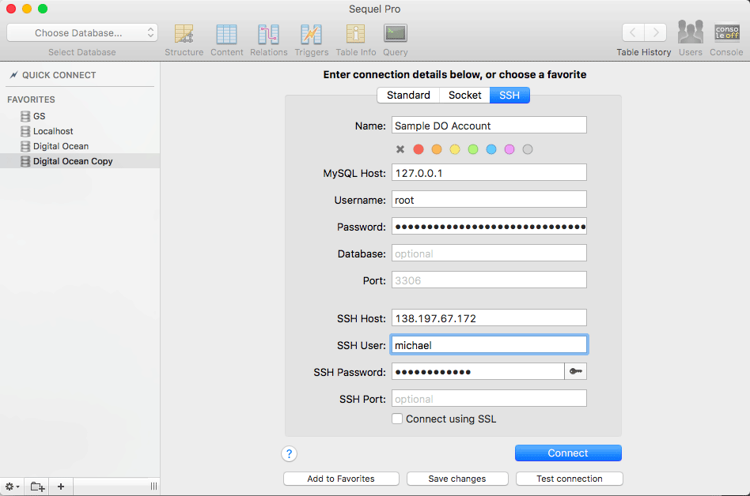Click the Connect button
This screenshot has height=496, width=750.
[x=568, y=453]
